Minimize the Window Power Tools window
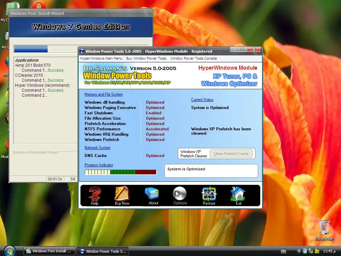 234,50
